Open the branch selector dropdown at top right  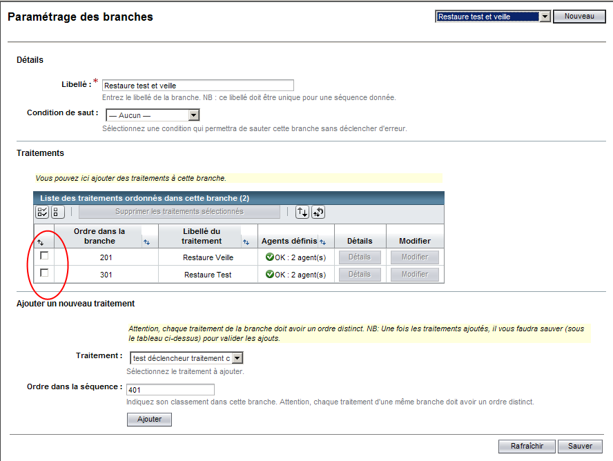(544, 17)
